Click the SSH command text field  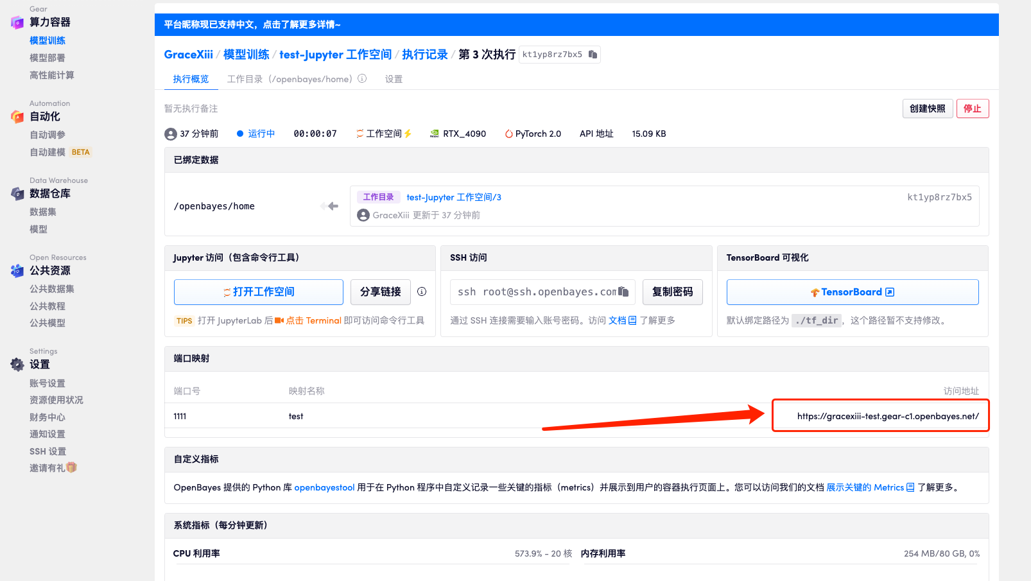tap(536, 292)
